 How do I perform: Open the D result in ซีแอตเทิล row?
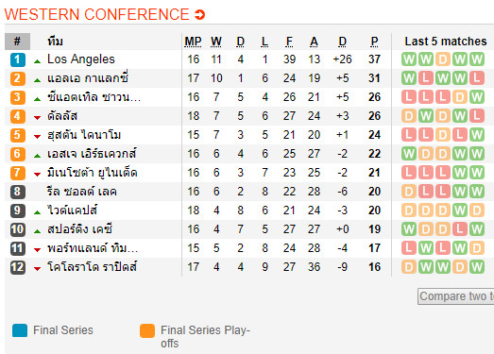[x=460, y=97]
